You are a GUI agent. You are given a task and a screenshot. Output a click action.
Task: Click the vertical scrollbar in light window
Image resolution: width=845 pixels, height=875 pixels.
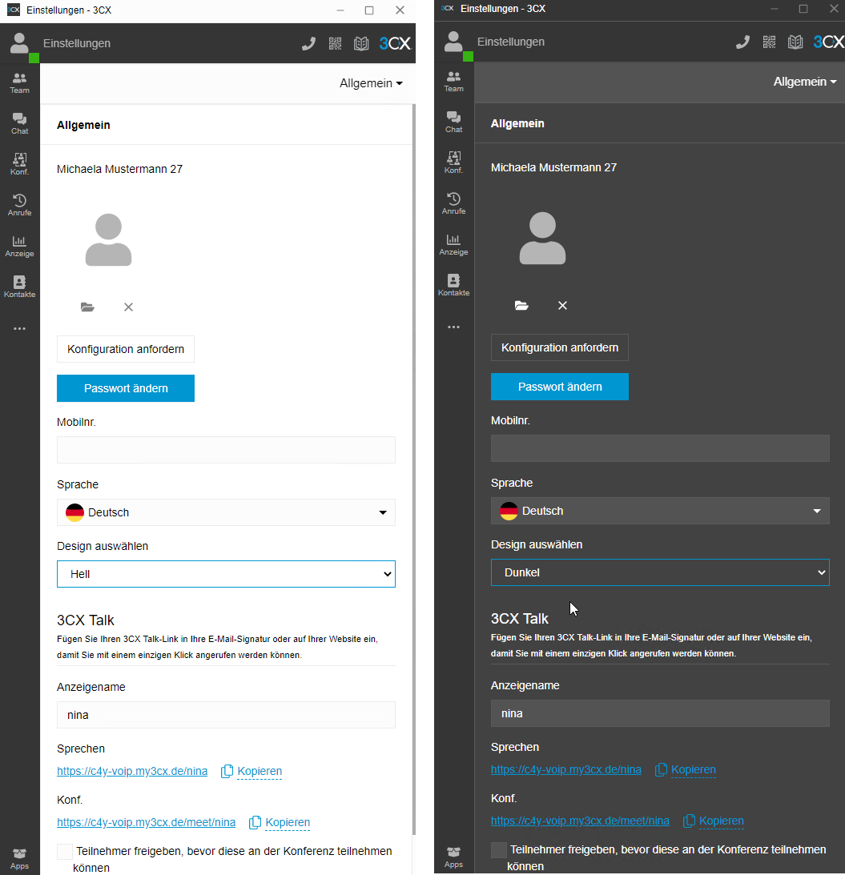point(414,469)
